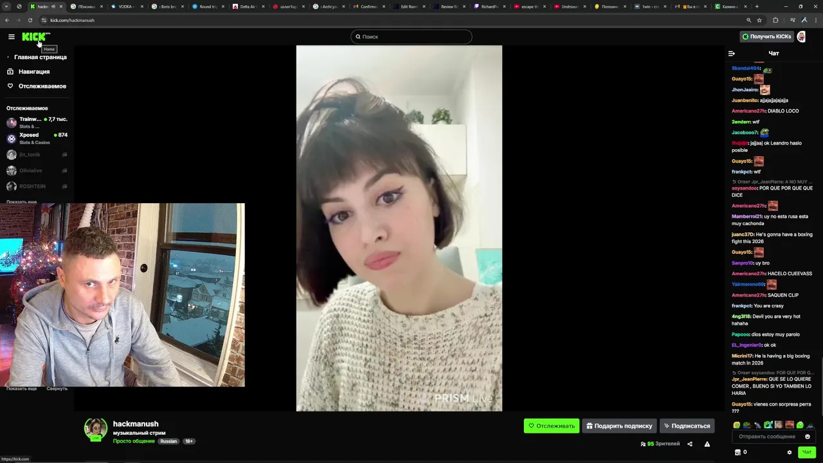The height and width of the screenshot is (463, 823).
Task: Open chat settings gear icon
Action: [x=790, y=452]
